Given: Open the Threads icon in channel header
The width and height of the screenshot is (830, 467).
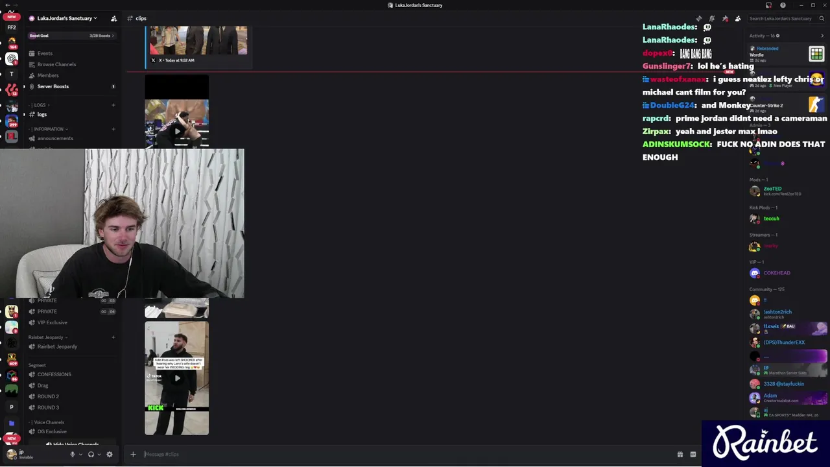Looking at the screenshot, I should 698,18.
